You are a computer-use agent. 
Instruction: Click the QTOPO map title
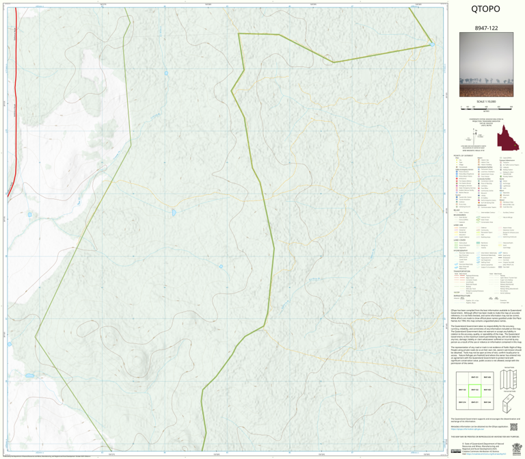click(x=485, y=9)
